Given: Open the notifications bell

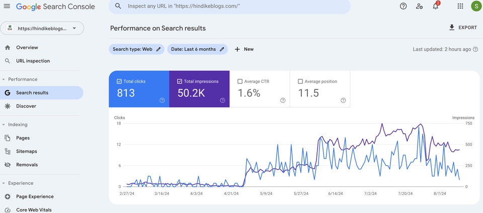Looking at the screenshot, I should [436, 6].
